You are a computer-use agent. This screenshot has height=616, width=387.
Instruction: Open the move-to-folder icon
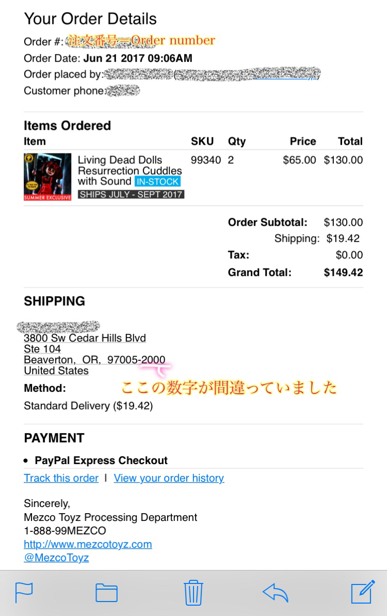[x=107, y=592]
